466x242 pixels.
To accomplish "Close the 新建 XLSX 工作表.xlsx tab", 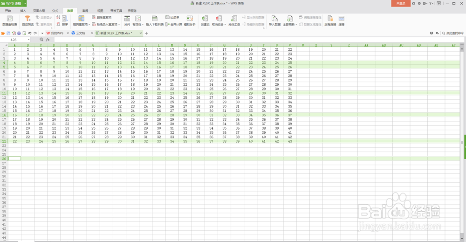I will [x=141, y=33].
